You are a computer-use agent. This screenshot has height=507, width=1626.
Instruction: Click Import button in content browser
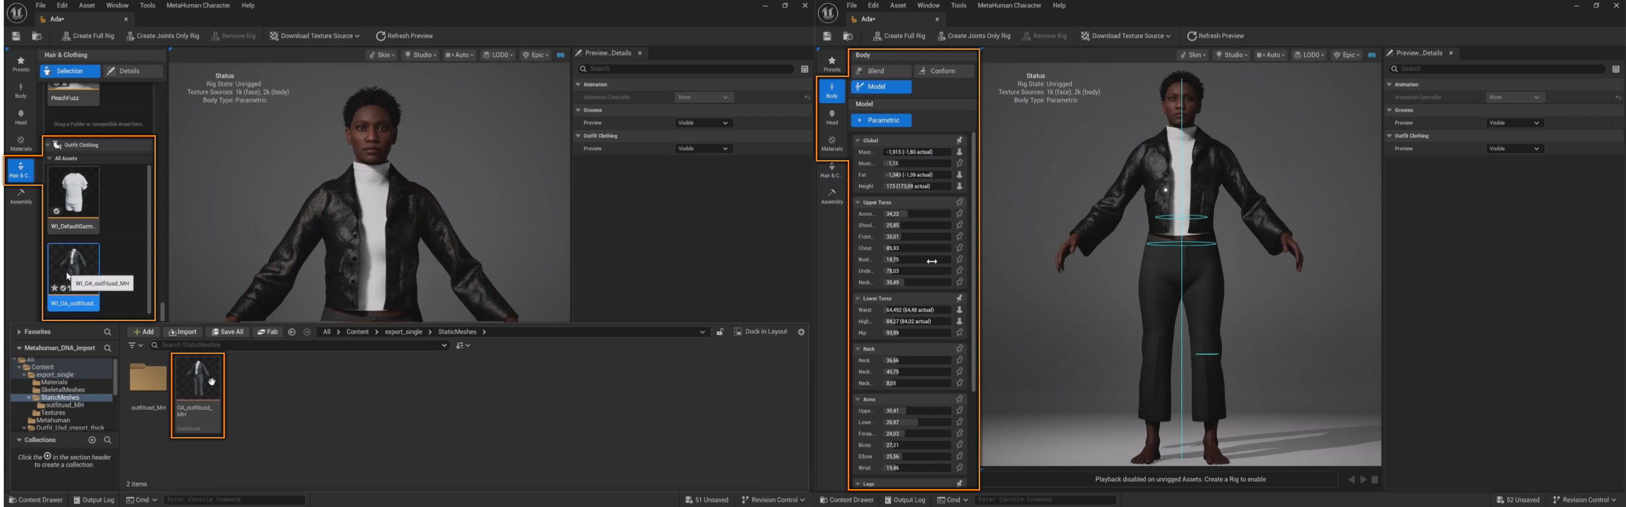[183, 331]
